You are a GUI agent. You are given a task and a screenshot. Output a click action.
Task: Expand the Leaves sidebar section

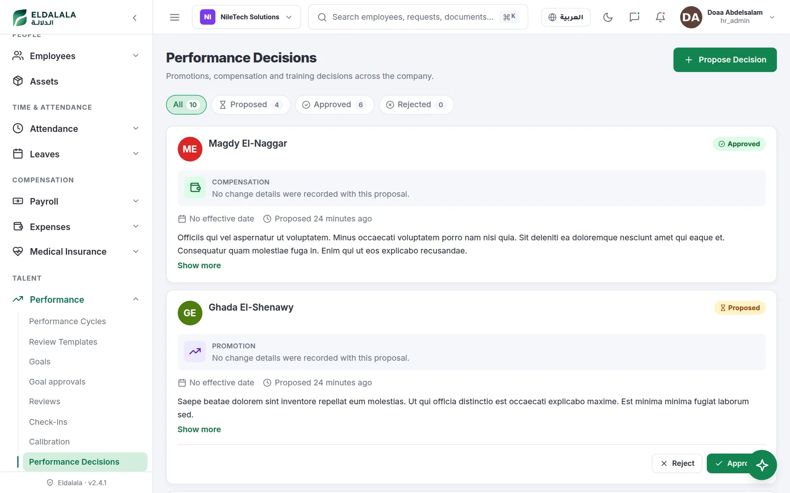click(76, 154)
